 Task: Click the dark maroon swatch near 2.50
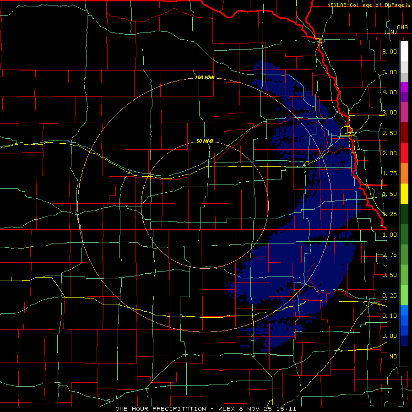click(404, 133)
